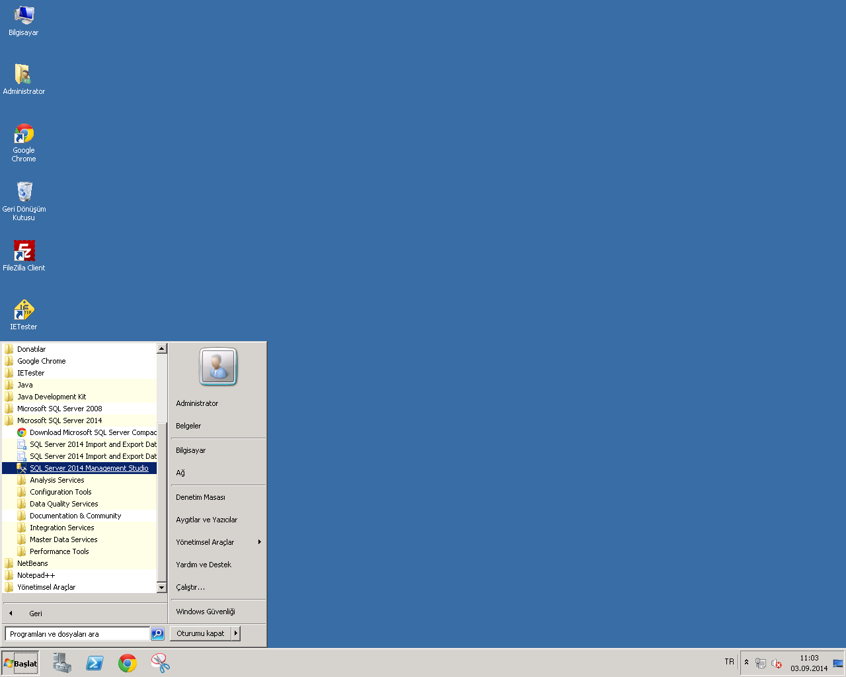The width and height of the screenshot is (846, 677).
Task: Collapse the Microsoft SQL Server 2014 folder
Action: tap(79, 420)
